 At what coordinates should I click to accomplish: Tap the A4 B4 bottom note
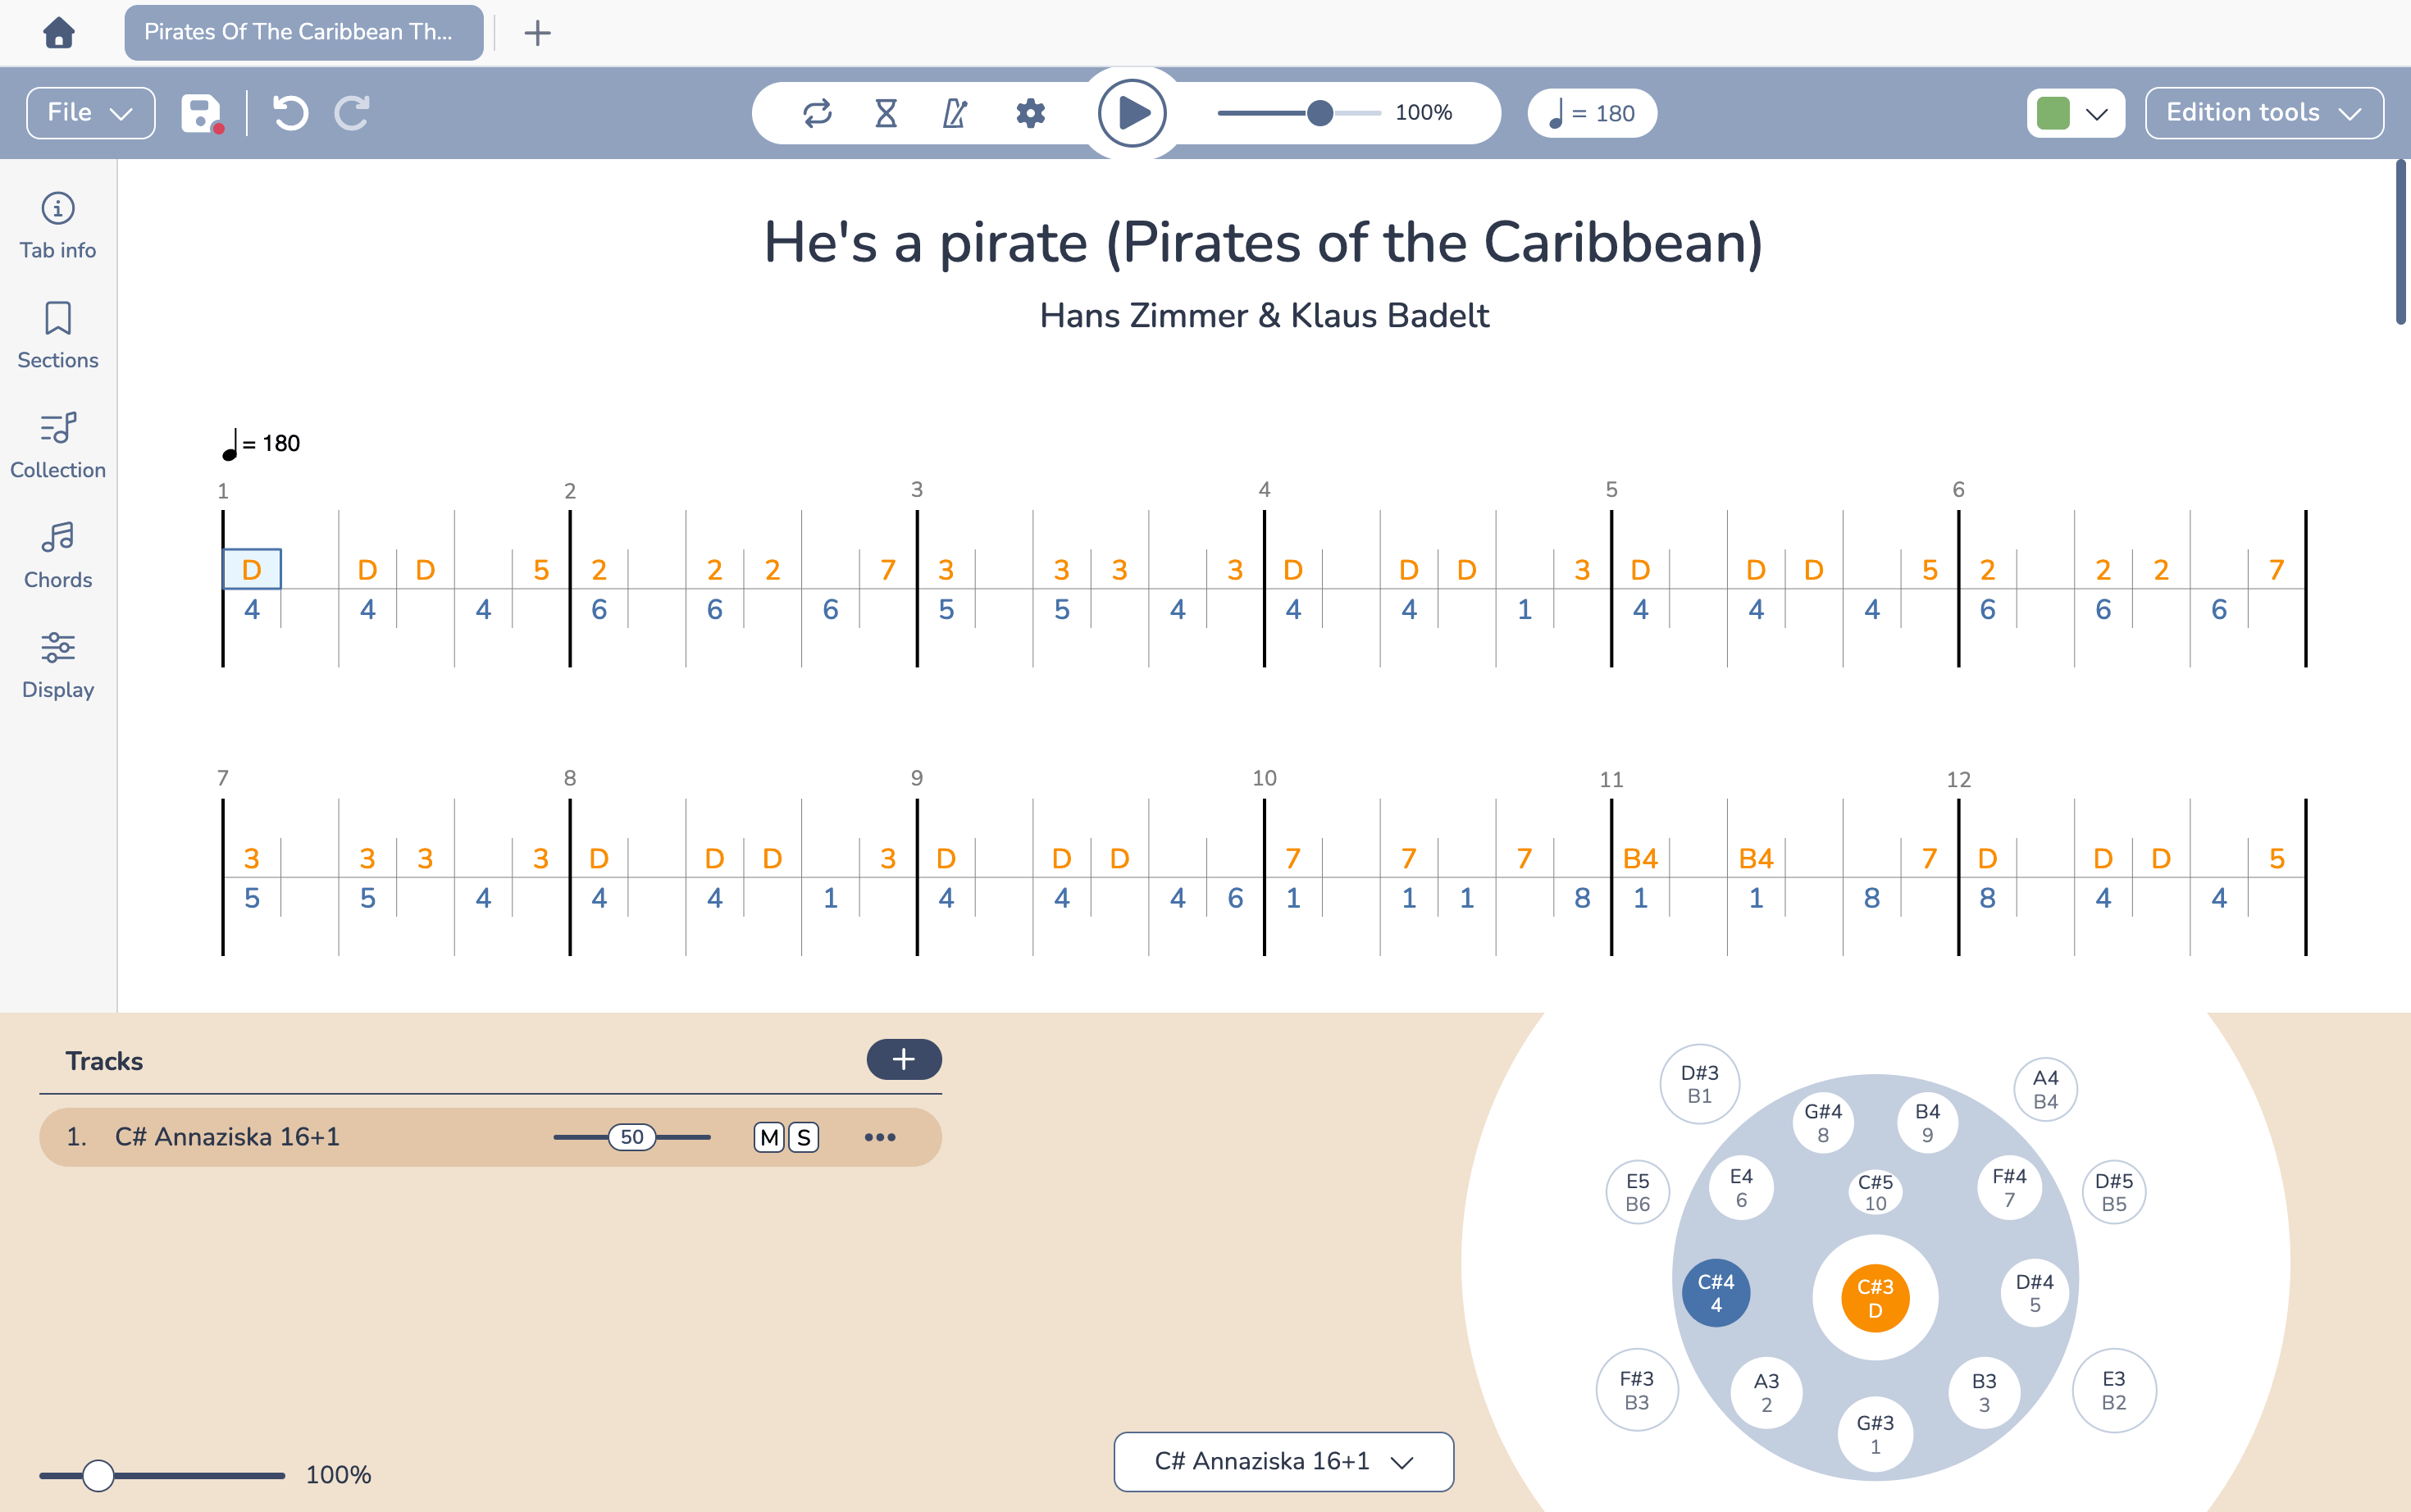[x=2045, y=1089]
